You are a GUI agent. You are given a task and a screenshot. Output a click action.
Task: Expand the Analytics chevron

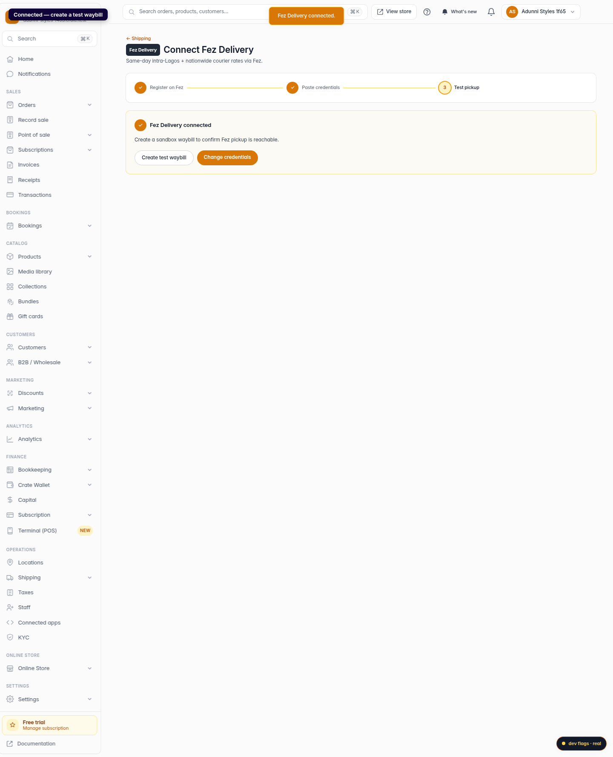point(90,439)
